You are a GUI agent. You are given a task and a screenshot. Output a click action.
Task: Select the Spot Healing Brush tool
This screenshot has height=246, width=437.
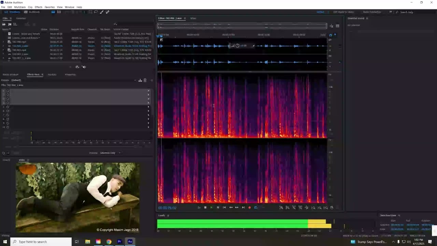tap(108, 12)
